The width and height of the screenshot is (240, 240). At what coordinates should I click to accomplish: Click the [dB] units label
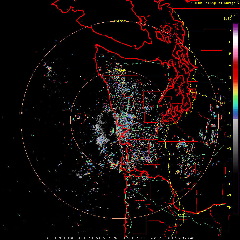pos(228,18)
